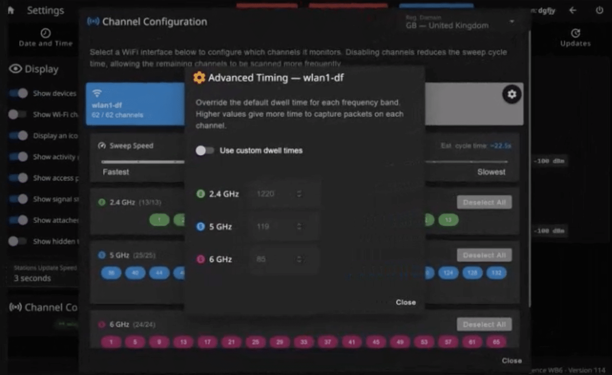Toggle 6 GHz channel 41 pill

tap(352, 342)
